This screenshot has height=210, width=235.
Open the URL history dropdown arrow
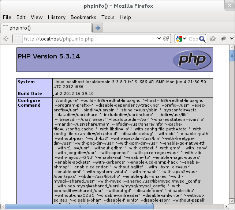[x=159, y=39]
